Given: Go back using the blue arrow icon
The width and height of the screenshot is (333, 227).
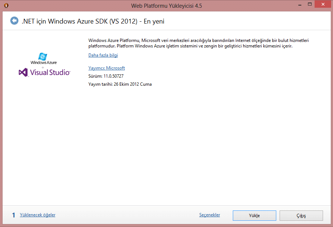Looking at the screenshot, I should [x=14, y=21].
